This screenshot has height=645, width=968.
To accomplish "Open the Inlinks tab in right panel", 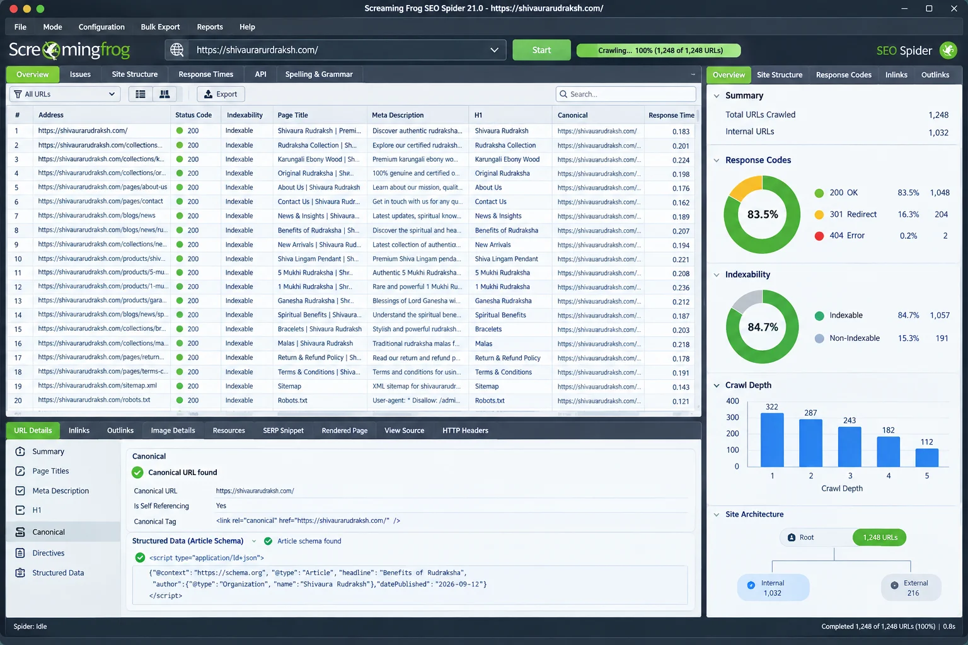I will 896,75.
